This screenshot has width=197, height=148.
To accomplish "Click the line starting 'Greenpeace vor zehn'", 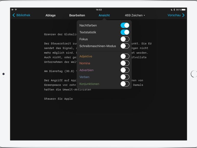I will pyautogui.click(x=60, y=85).
